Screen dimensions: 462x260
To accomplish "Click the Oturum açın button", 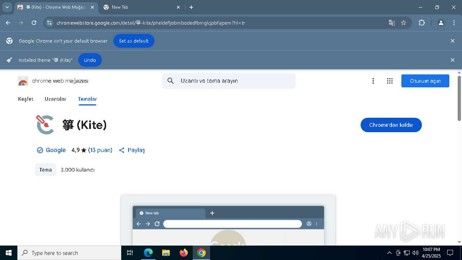I will (x=425, y=81).
